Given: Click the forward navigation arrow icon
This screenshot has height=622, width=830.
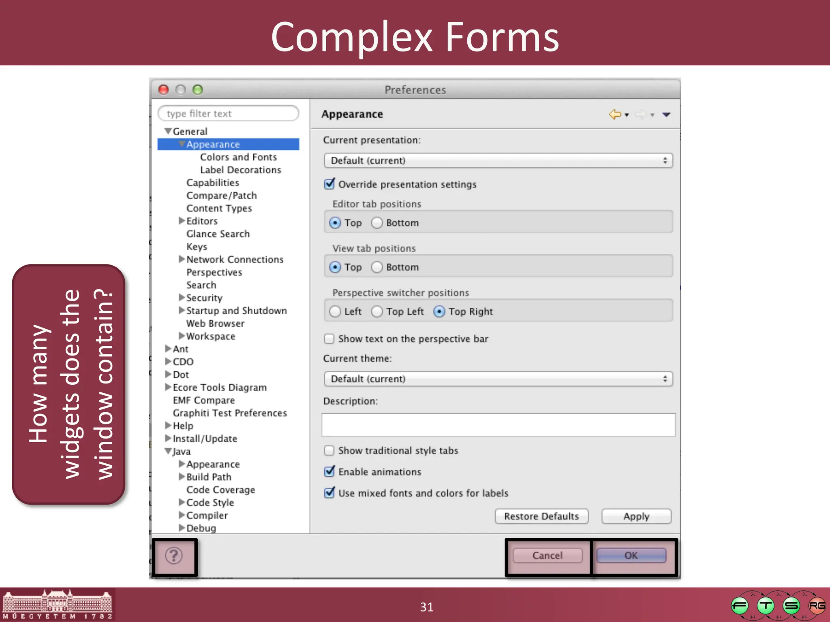Looking at the screenshot, I should [x=640, y=115].
